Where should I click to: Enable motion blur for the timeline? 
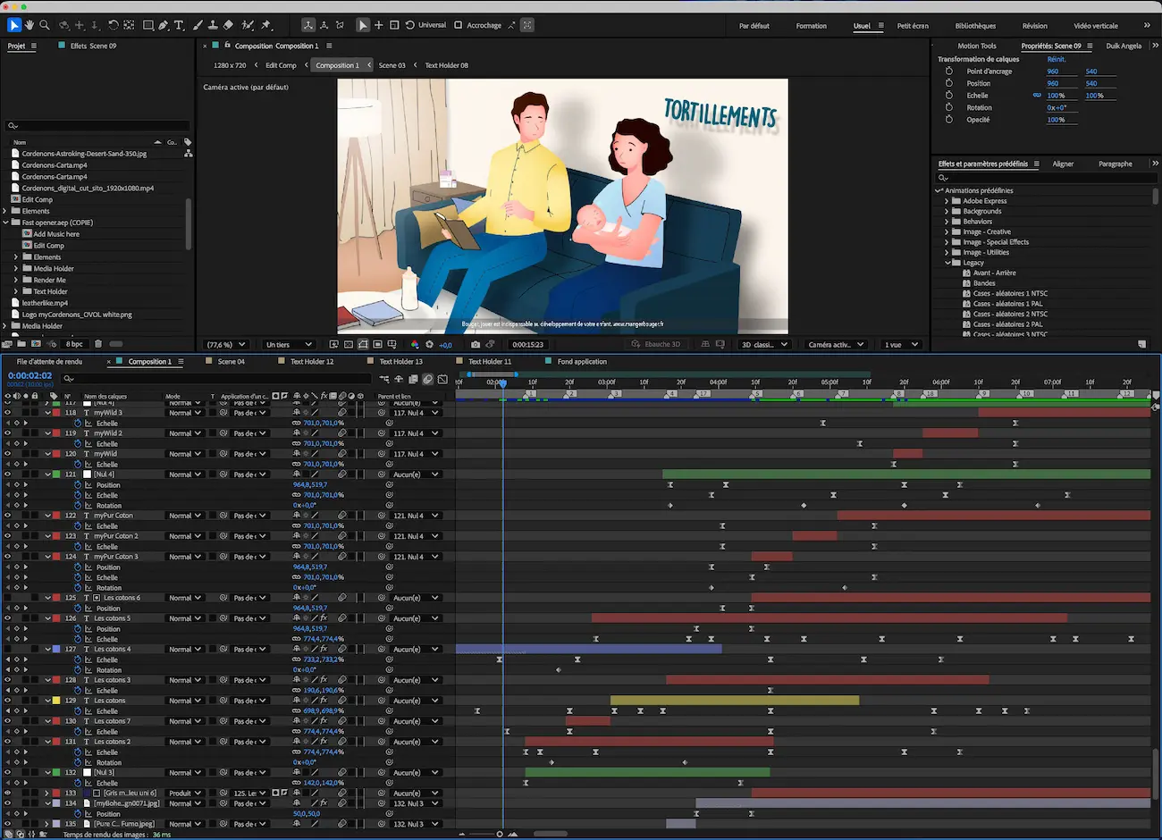(x=428, y=379)
